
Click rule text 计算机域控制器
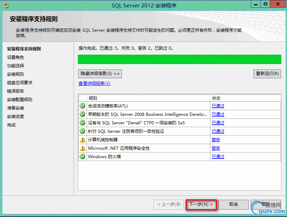[103, 140]
